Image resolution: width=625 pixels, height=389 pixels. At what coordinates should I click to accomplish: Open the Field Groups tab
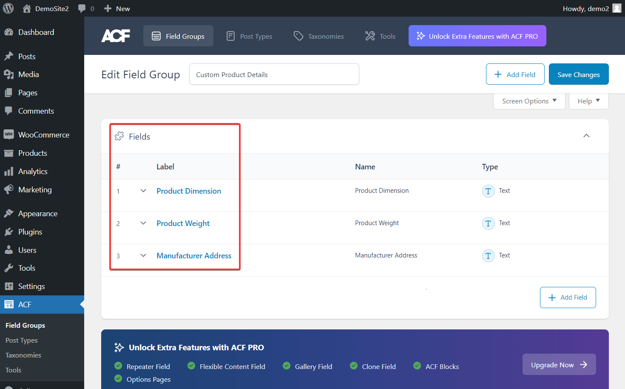click(x=178, y=36)
